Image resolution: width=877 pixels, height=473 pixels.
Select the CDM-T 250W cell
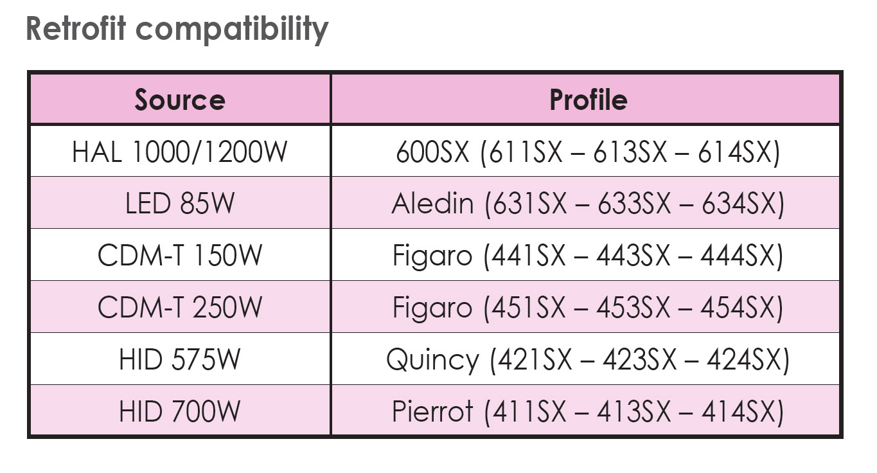pos(180,307)
